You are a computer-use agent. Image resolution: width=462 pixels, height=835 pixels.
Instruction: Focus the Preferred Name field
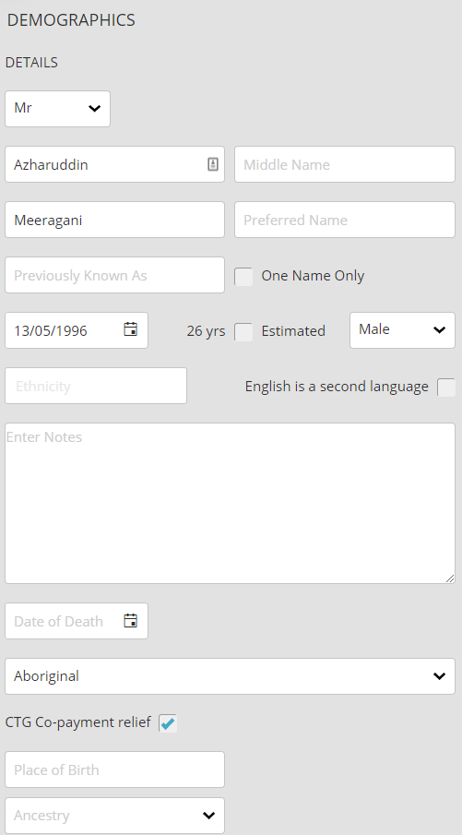(x=345, y=220)
